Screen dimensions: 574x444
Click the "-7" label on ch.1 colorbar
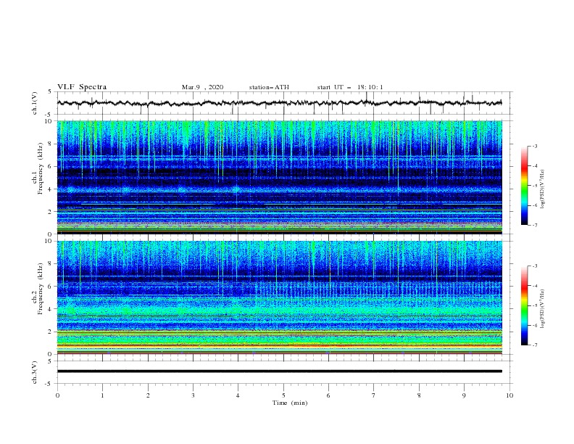tap(535, 225)
